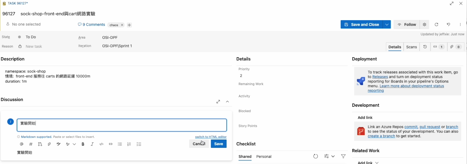Remove the chaos tag
The width and height of the screenshot is (467, 164).
pyautogui.click(x=122, y=25)
